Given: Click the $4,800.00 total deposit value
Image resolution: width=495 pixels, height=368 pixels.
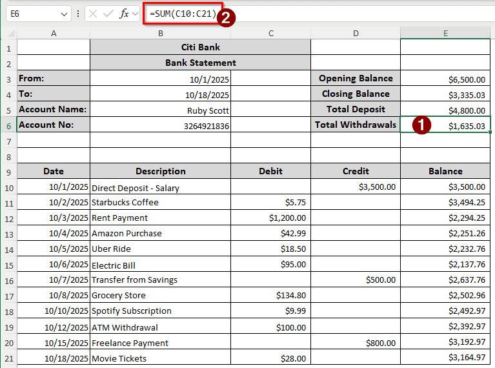Looking at the screenshot, I should pyautogui.click(x=445, y=110).
